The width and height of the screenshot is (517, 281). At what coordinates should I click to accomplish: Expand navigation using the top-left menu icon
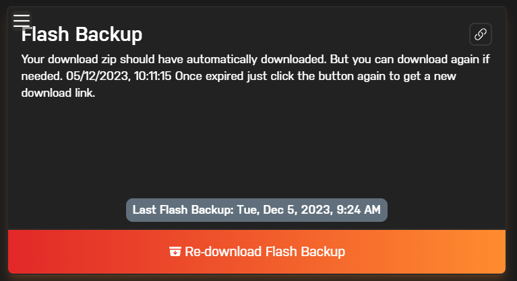tap(22, 20)
